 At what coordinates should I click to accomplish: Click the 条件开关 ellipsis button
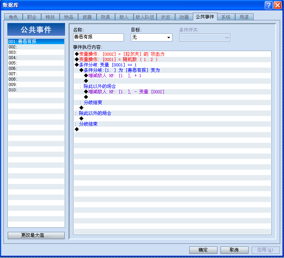(x=227, y=37)
